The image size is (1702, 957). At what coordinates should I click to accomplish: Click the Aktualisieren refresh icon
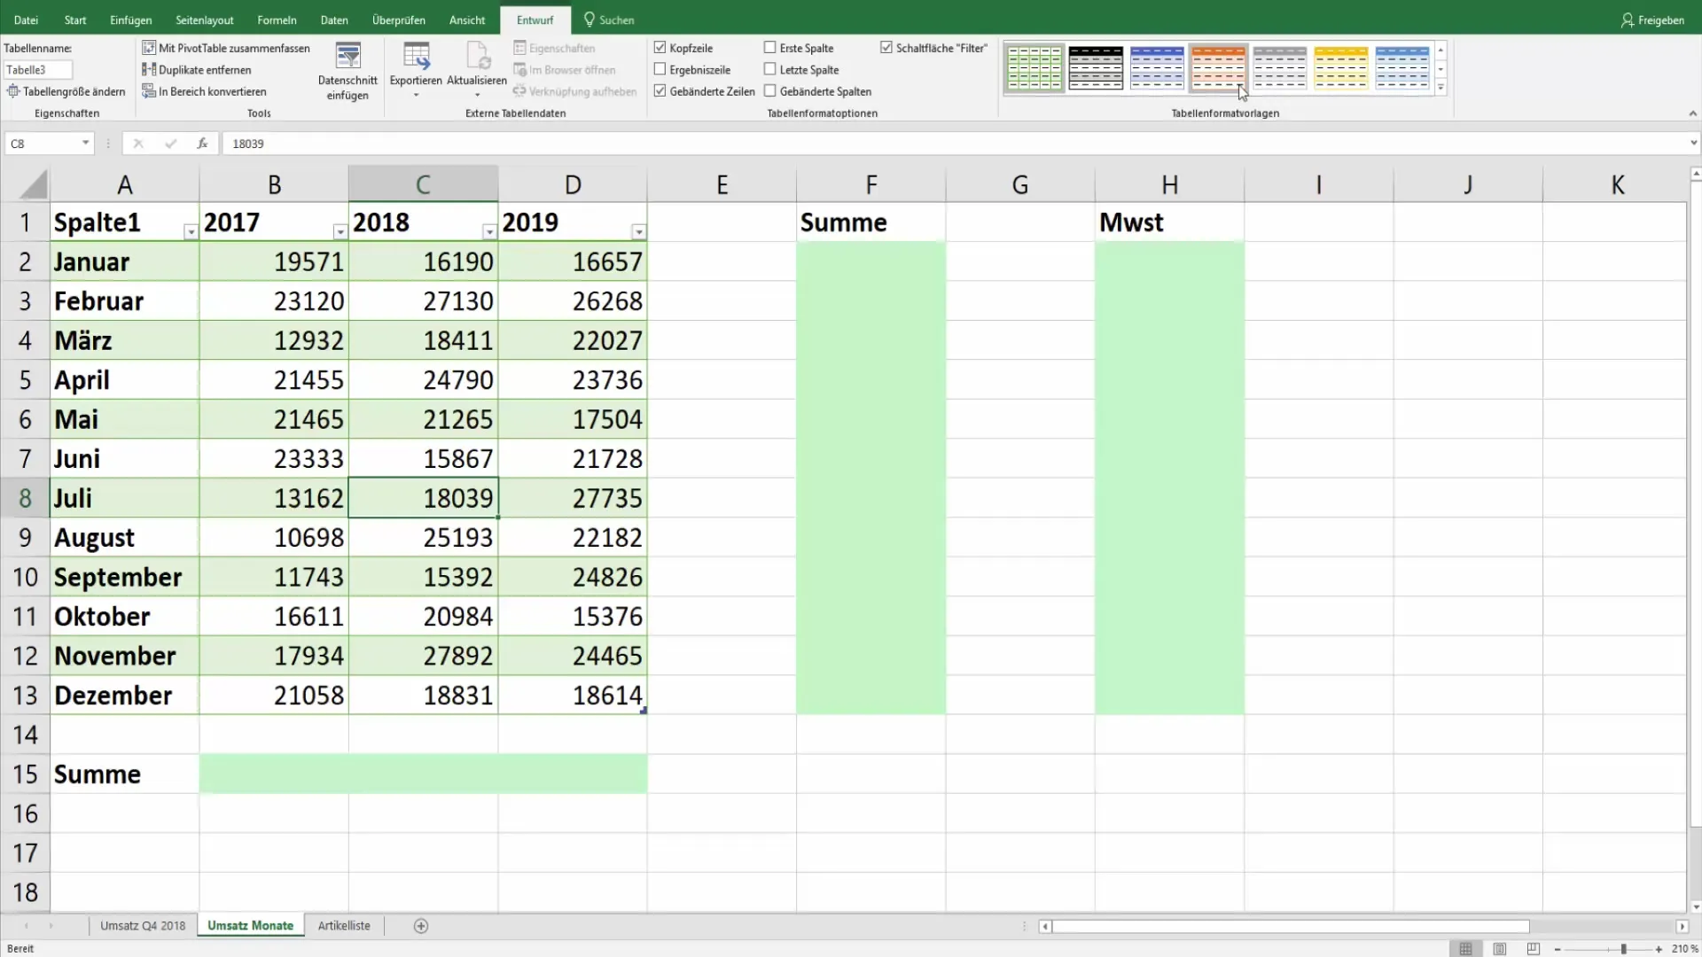click(478, 57)
